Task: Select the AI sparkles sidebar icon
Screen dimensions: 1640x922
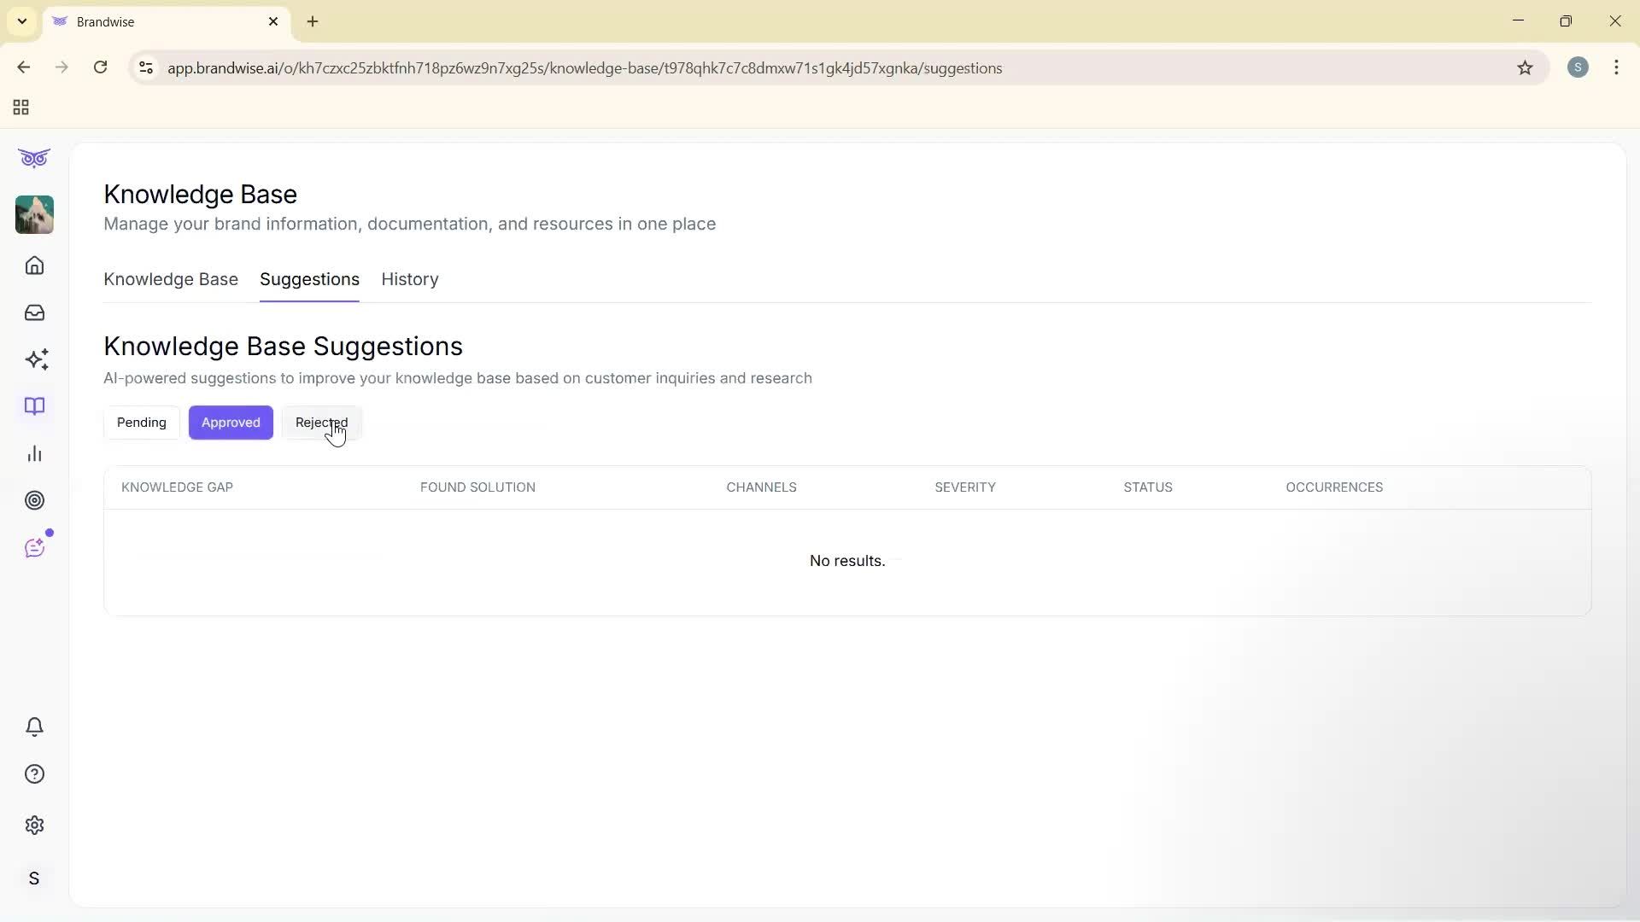Action: [x=34, y=359]
